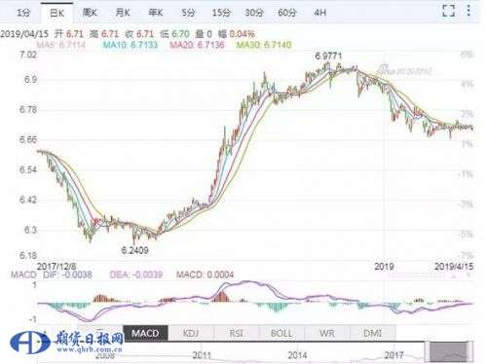Switch to the 1分 timeframe tab

click(23, 13)
